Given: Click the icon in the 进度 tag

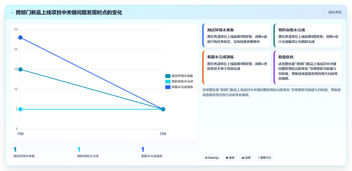Looking at the screenshot, I should click(243, 158).
